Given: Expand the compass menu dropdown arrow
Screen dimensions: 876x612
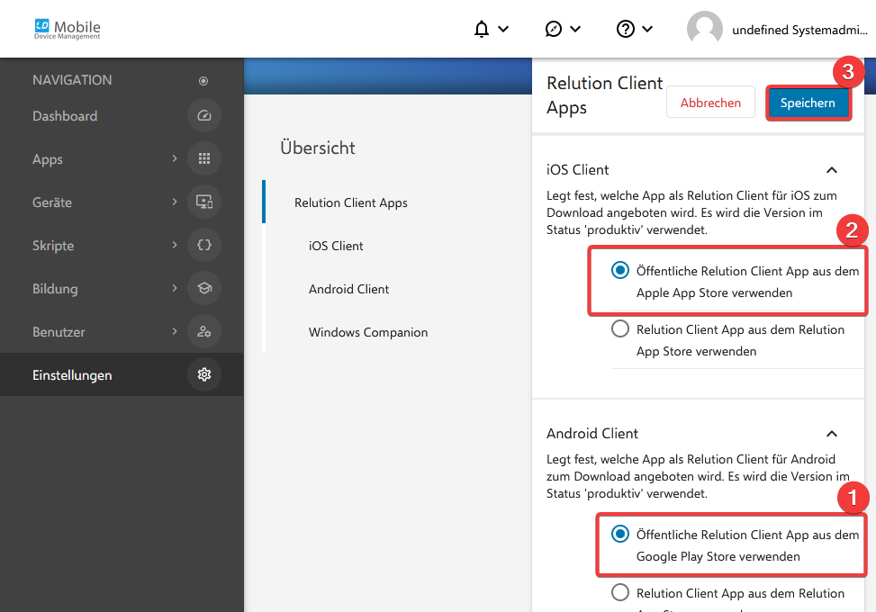Looking at the screenshot, I should pos(575,29).
